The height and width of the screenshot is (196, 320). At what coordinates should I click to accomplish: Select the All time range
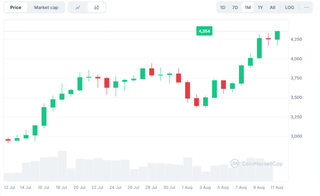(x=272, y=7)
